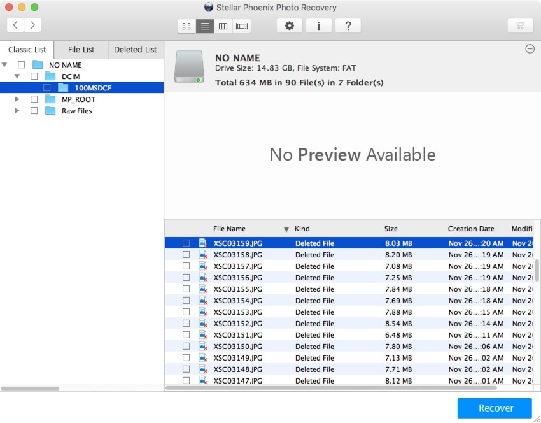
Task: Switch to cover flow view
Action: [x=241, y=26]
